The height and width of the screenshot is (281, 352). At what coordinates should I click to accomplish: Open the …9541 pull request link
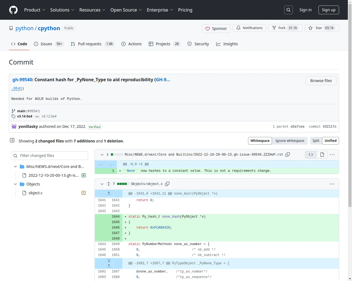tap(16, 88)
